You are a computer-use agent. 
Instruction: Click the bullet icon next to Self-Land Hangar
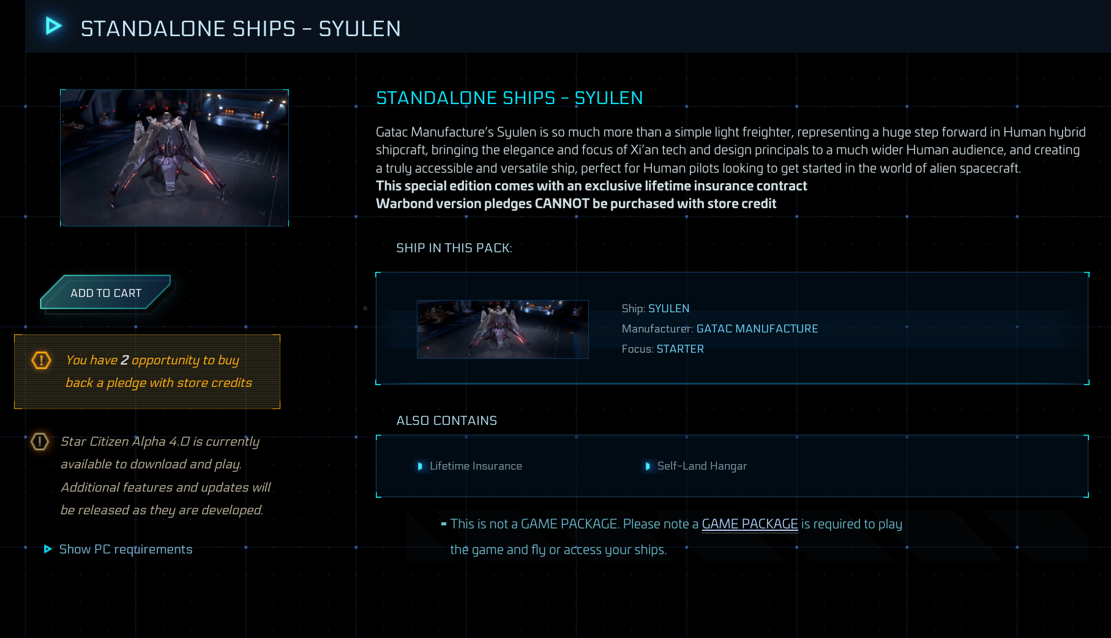coord(647,466)
